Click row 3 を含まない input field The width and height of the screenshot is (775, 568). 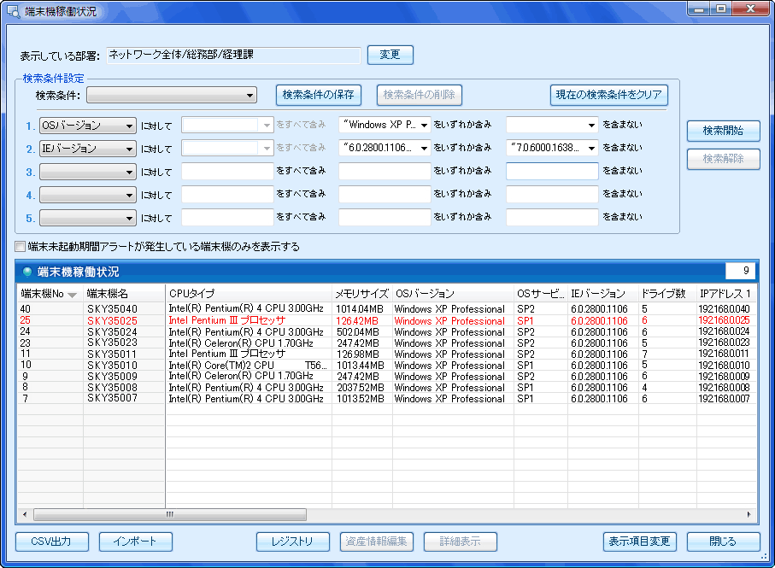click(552, 171)
